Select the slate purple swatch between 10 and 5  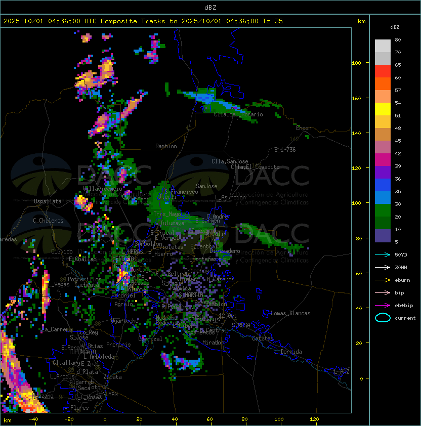pos(383,236)
